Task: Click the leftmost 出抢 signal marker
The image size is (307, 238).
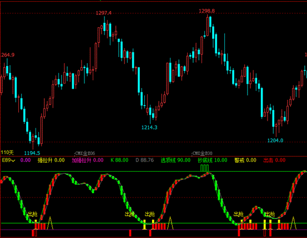Action: tap(33, 214)
